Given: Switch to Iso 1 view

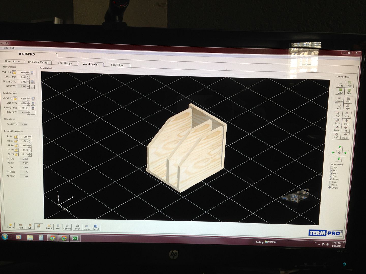Looking at the screenshot, I should pos(338,114).
